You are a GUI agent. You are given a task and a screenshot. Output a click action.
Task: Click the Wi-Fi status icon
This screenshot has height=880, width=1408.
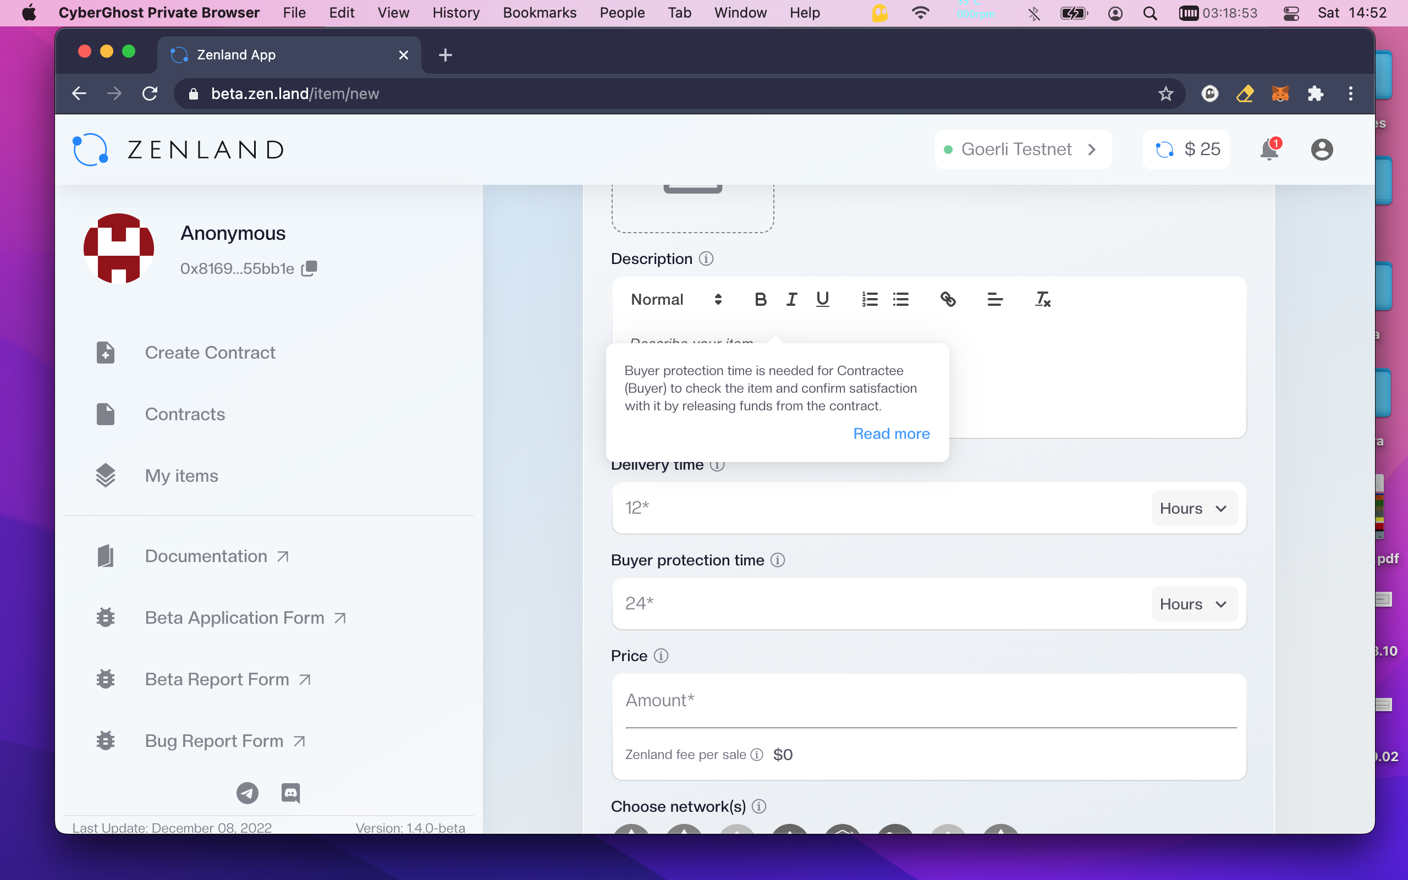click(921, 13)
